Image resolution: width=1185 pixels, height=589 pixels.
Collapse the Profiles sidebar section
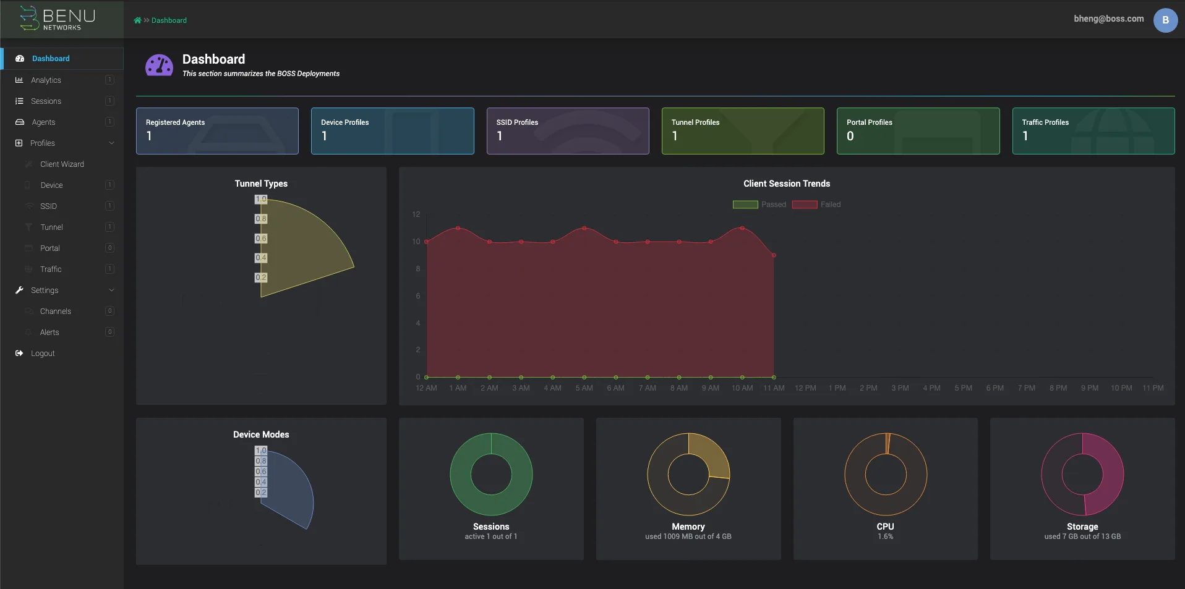tap(111, 143)
